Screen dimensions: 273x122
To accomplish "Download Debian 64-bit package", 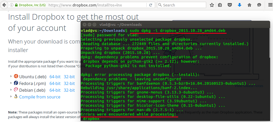I will [55, 90].
